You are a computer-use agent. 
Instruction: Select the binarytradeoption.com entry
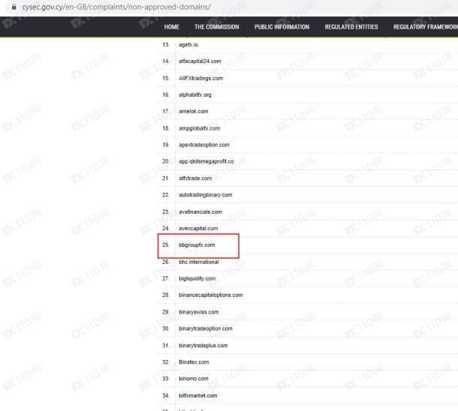click(x=206, y=328)
